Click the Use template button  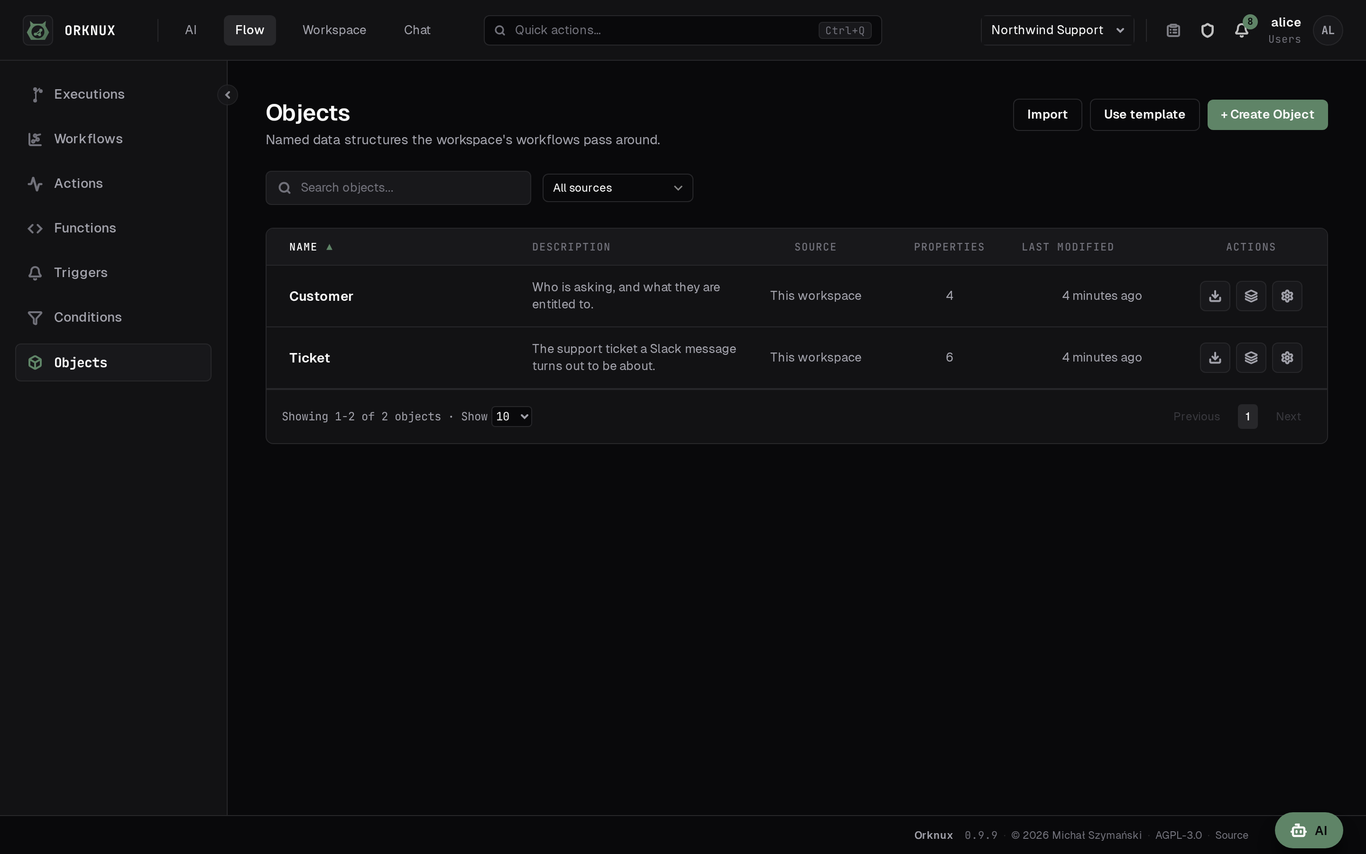pyautogui.click(x=1144, y=115)
